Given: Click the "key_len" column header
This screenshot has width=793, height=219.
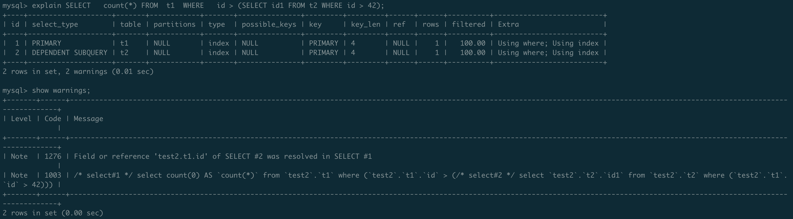Looking at the screenshot, I should [366, 25].
